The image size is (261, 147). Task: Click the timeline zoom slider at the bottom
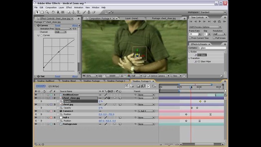[169, 145]
